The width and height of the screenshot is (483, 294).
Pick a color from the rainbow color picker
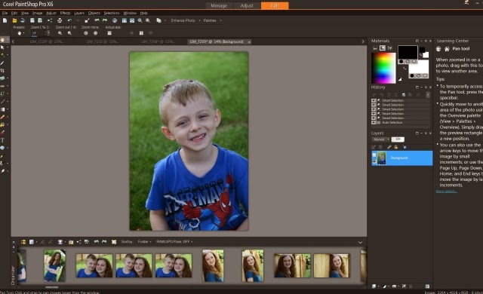(383, 68)
